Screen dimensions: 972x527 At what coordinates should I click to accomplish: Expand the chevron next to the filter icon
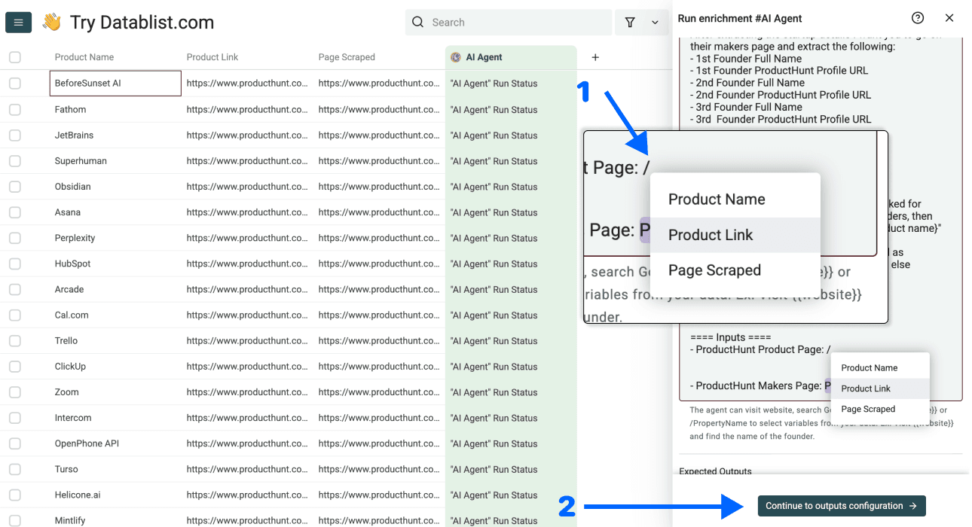pos(654,22)
